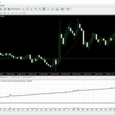This screenshot has width=115, height=115.
Task: Switch chart to candlesticks type
Action: click(x=28, y=9)
